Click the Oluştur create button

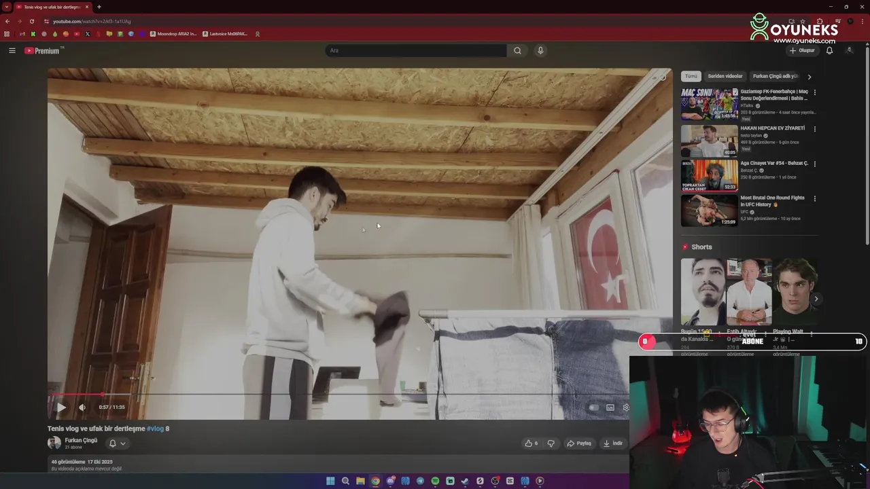click(802, 50)
